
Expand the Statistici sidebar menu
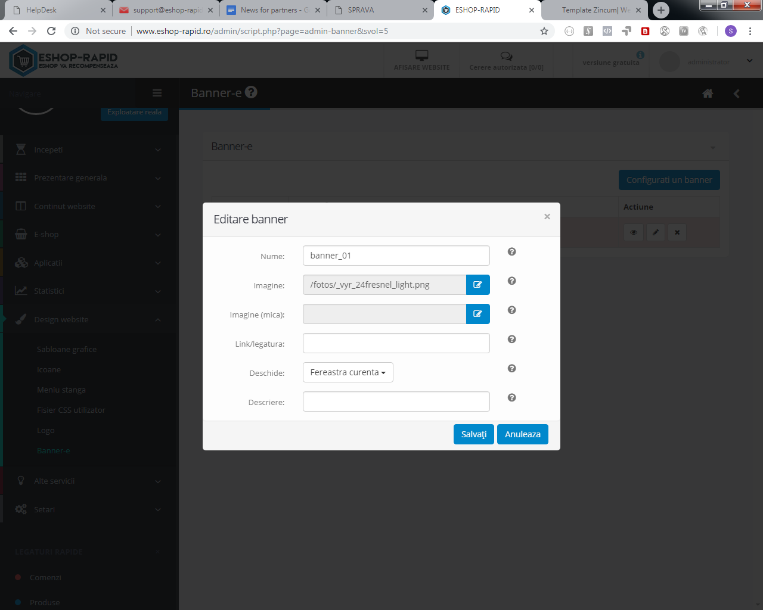click(x=89, y=291)
